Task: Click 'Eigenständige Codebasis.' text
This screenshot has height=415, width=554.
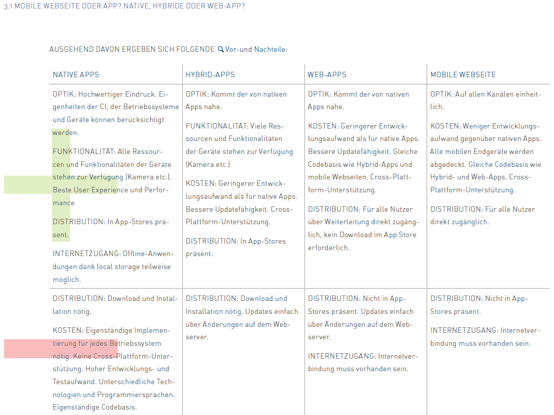Action: (95, 407)
